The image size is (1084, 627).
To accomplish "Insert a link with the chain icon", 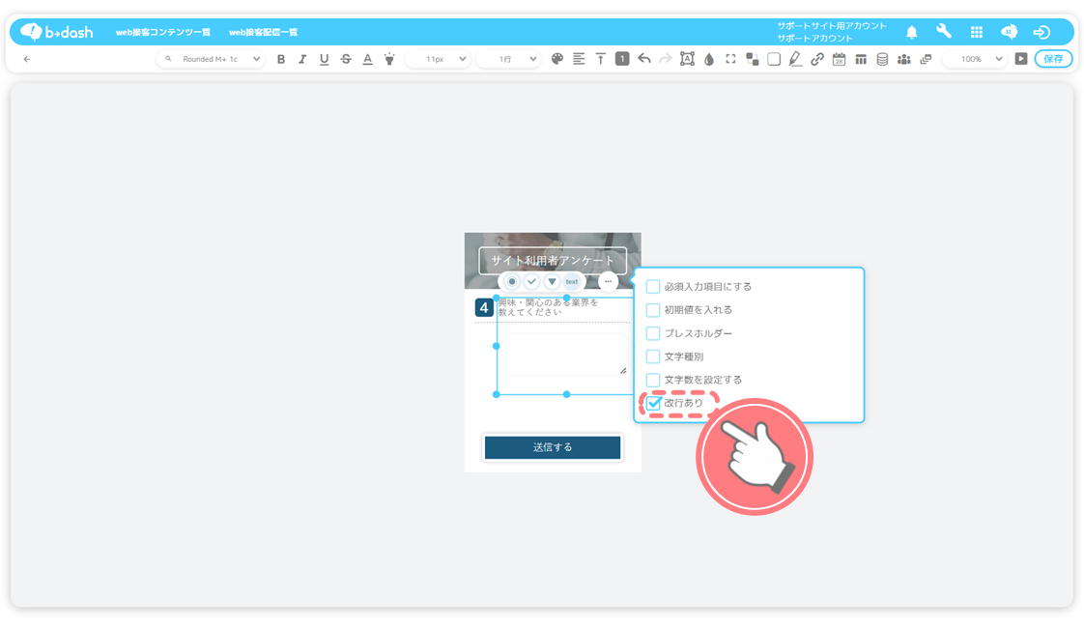I will 817,60.
